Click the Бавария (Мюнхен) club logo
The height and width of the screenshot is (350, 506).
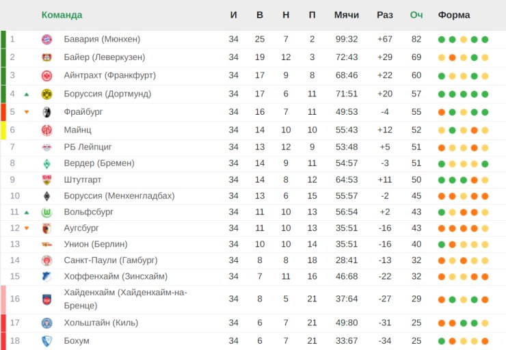point(46,39)
